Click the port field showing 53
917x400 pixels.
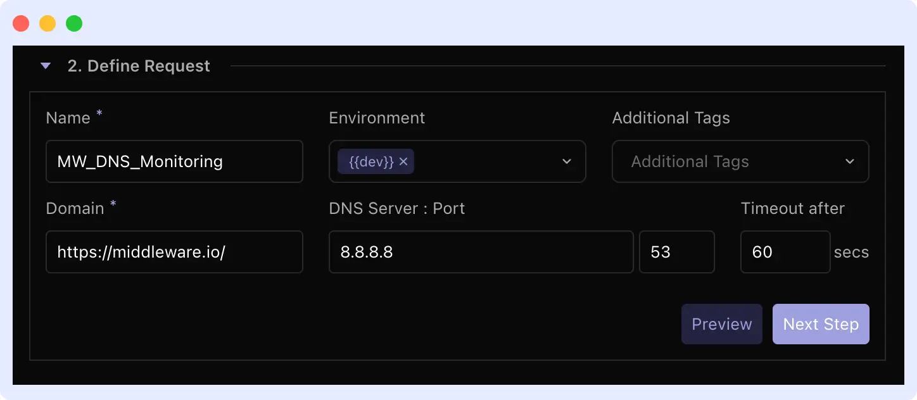coord(676,252)
